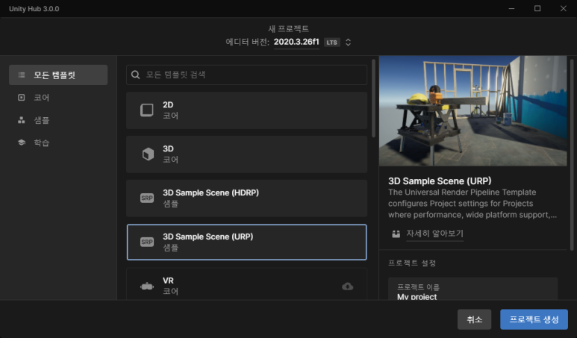Click the details panel scrollbar

tap(572, 154)
